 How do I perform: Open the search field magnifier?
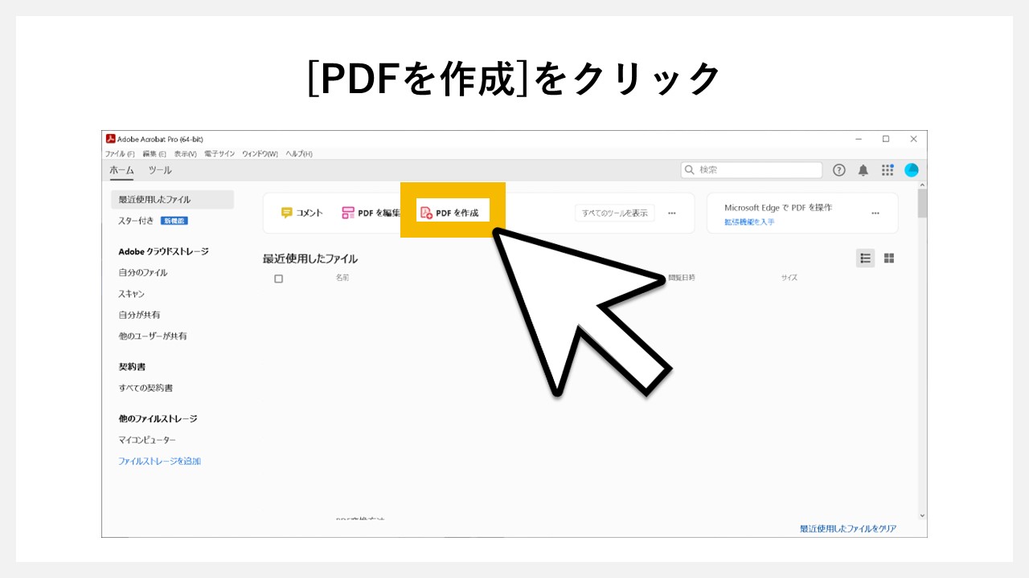(x=690, y=169)
